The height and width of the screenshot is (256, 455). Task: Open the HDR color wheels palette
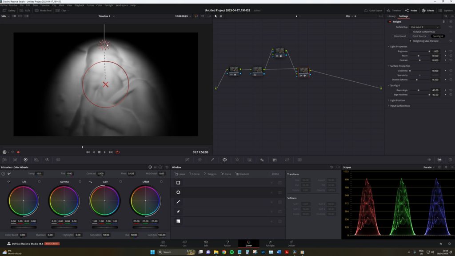coord(36,160)
